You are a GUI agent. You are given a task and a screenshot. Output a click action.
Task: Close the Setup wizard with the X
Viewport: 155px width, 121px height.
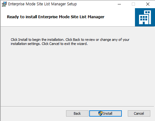[x=148, y=4]
